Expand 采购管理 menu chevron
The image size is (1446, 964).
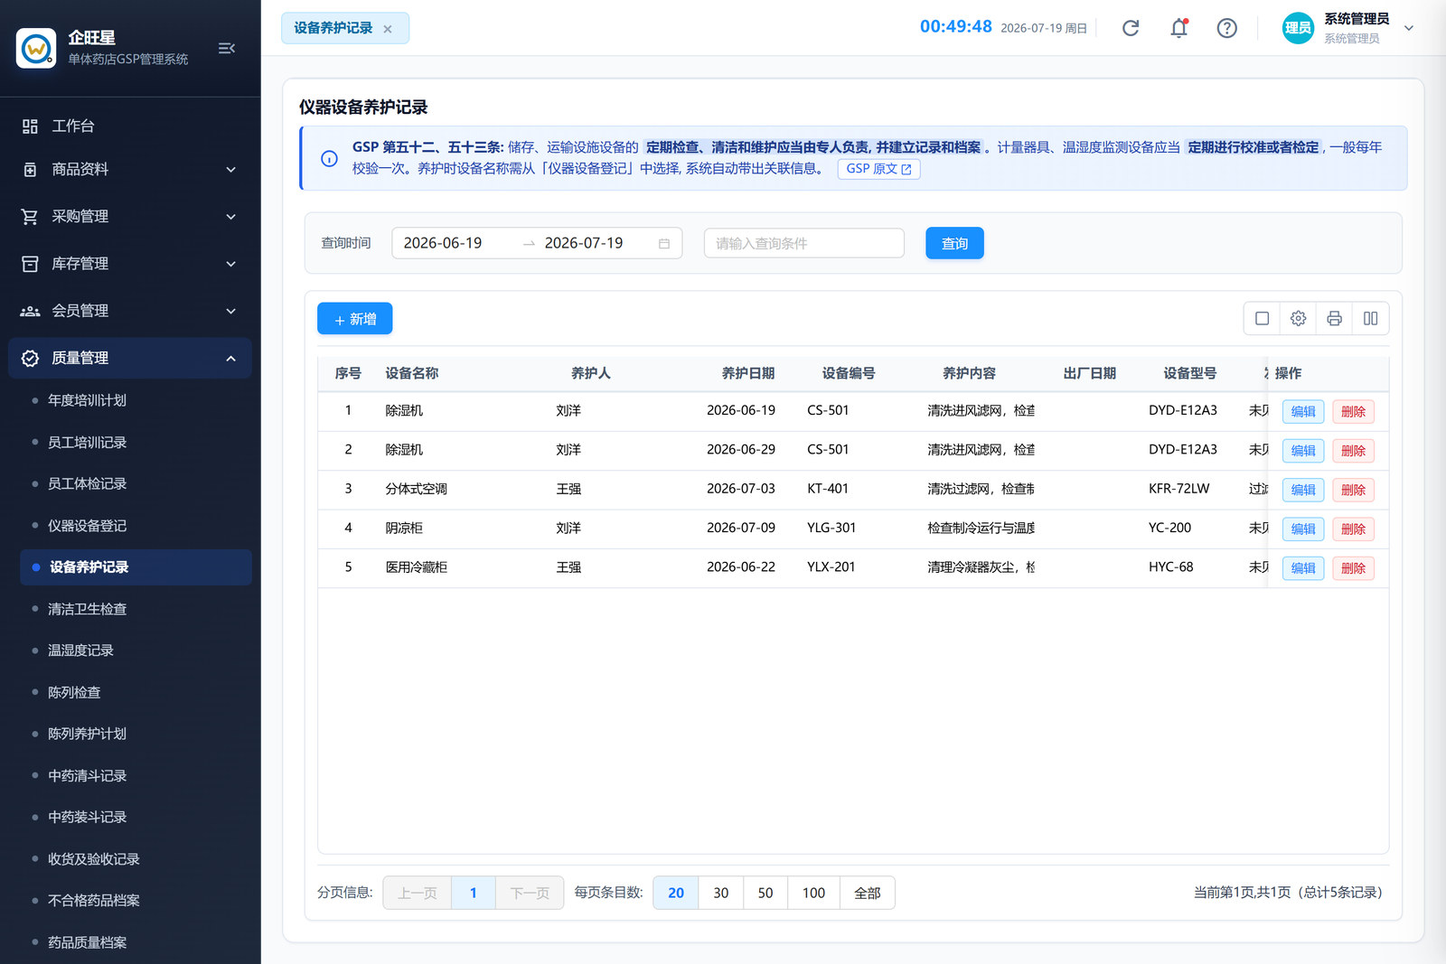[x=231, y=217]
